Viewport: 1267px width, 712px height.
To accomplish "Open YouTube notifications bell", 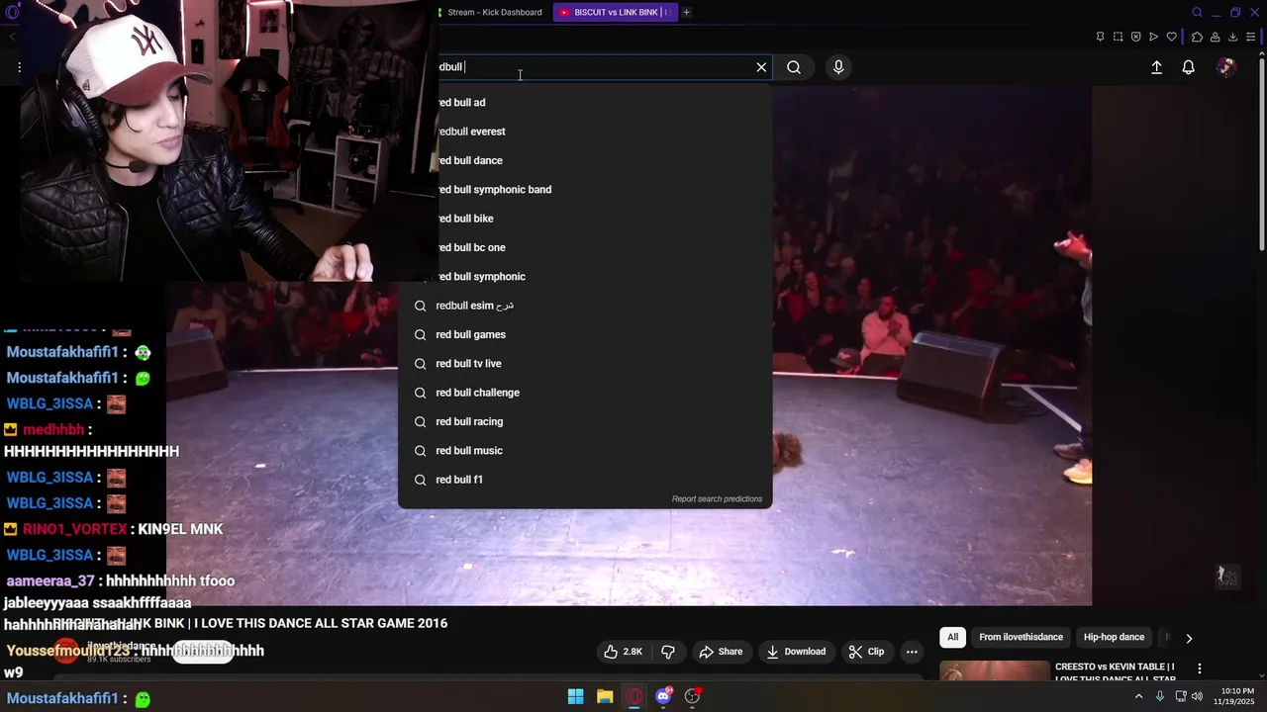I will (x=1188, y=67).
